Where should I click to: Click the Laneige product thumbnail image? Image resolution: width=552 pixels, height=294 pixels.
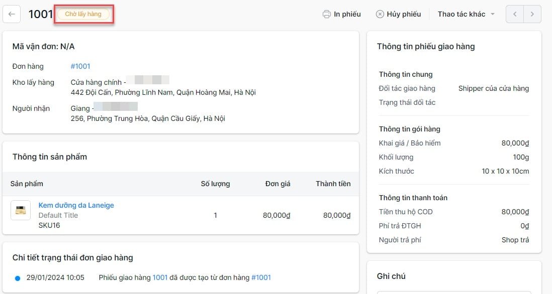click(x=20, y=211)
